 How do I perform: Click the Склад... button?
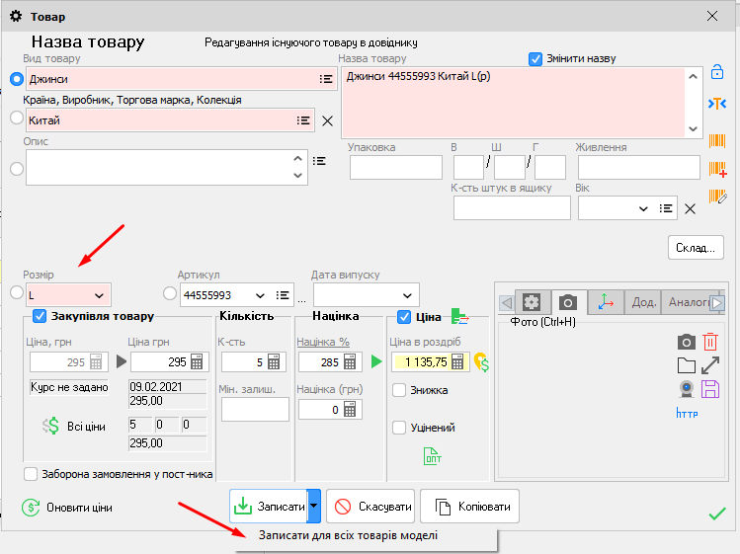[697, 247]
